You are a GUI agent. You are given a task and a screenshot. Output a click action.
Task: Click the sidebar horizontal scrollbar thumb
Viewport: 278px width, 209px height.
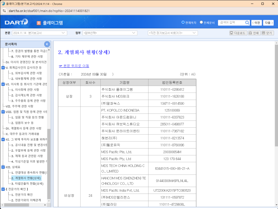coord(17,205)
